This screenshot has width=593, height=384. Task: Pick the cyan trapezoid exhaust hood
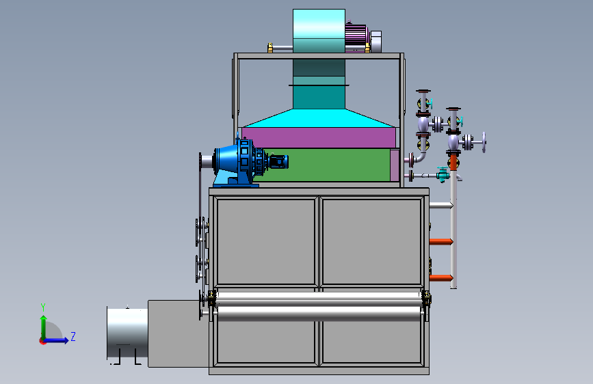pyautogui.click(x=319, y=118)
